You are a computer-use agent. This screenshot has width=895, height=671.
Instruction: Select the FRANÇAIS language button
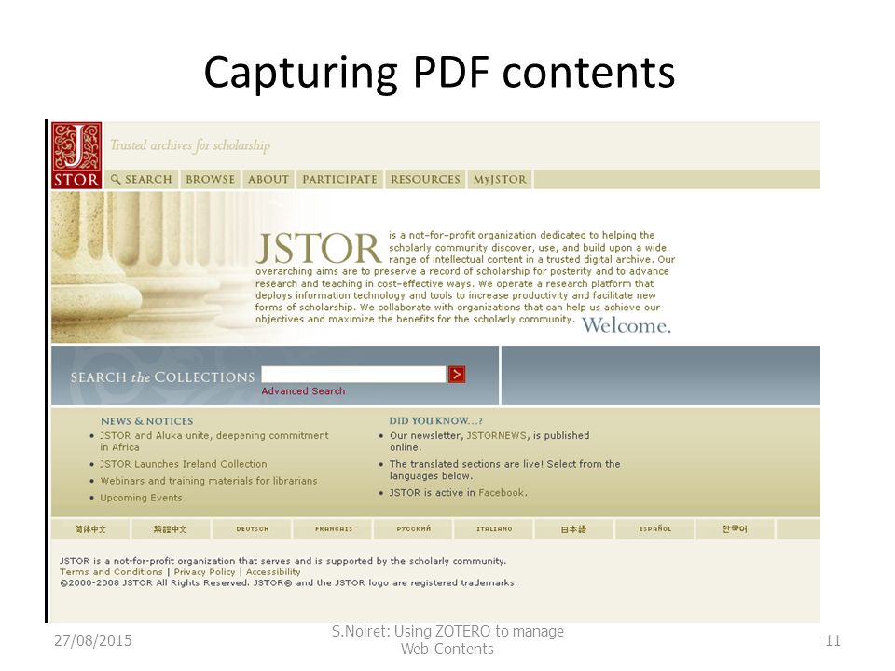tap(334, 529)
